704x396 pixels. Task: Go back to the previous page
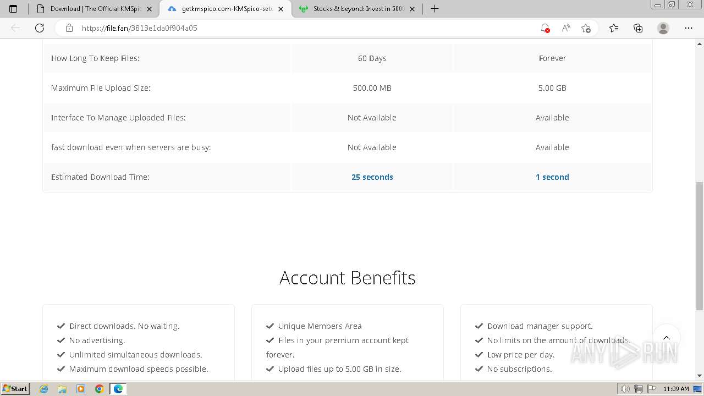pyautogui.click(x=15, y=28)
